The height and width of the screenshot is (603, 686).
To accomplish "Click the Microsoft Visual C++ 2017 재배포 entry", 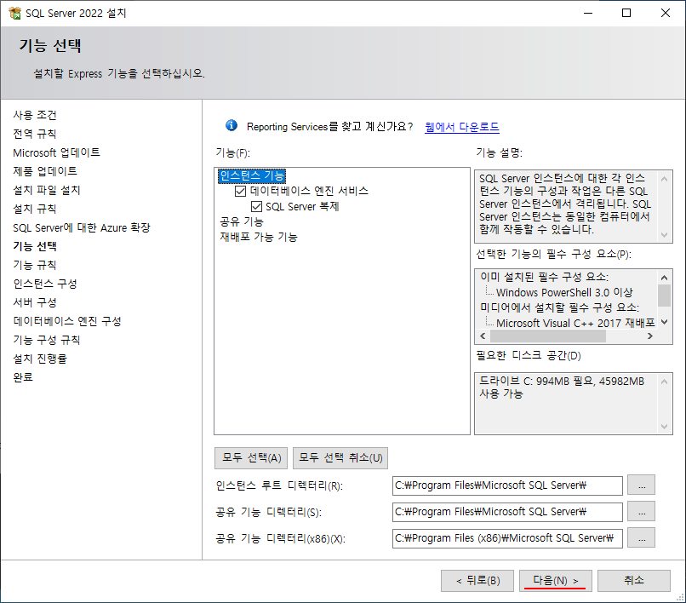I will click(575, 323).
